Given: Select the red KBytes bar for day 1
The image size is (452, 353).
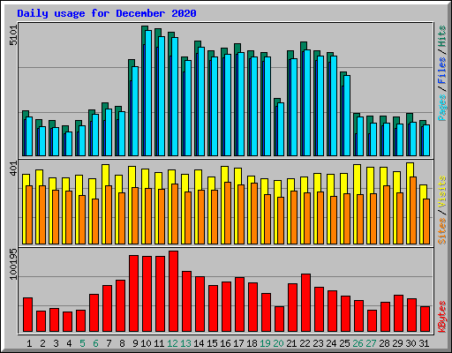Looking at the screenshot, I should (x=27, y=315).
